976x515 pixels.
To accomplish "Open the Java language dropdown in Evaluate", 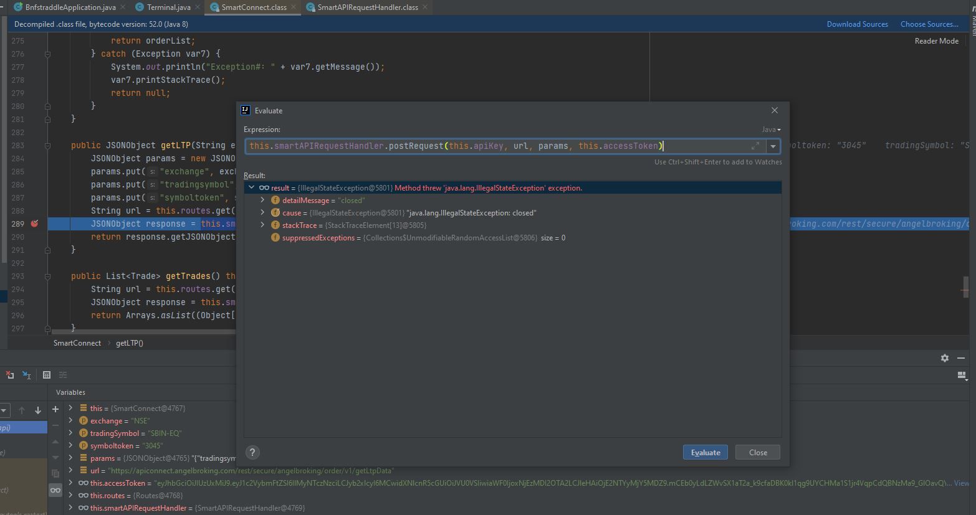I will pos(771,130).
